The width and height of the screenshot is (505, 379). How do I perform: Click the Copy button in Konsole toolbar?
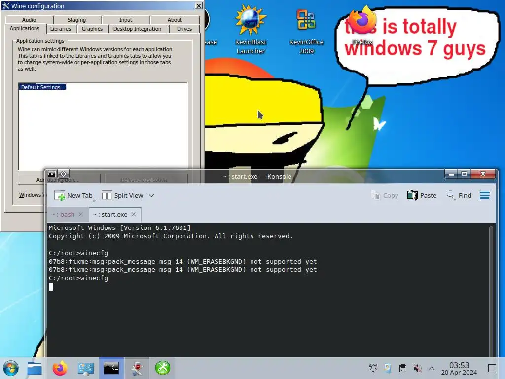click(385, 195)
